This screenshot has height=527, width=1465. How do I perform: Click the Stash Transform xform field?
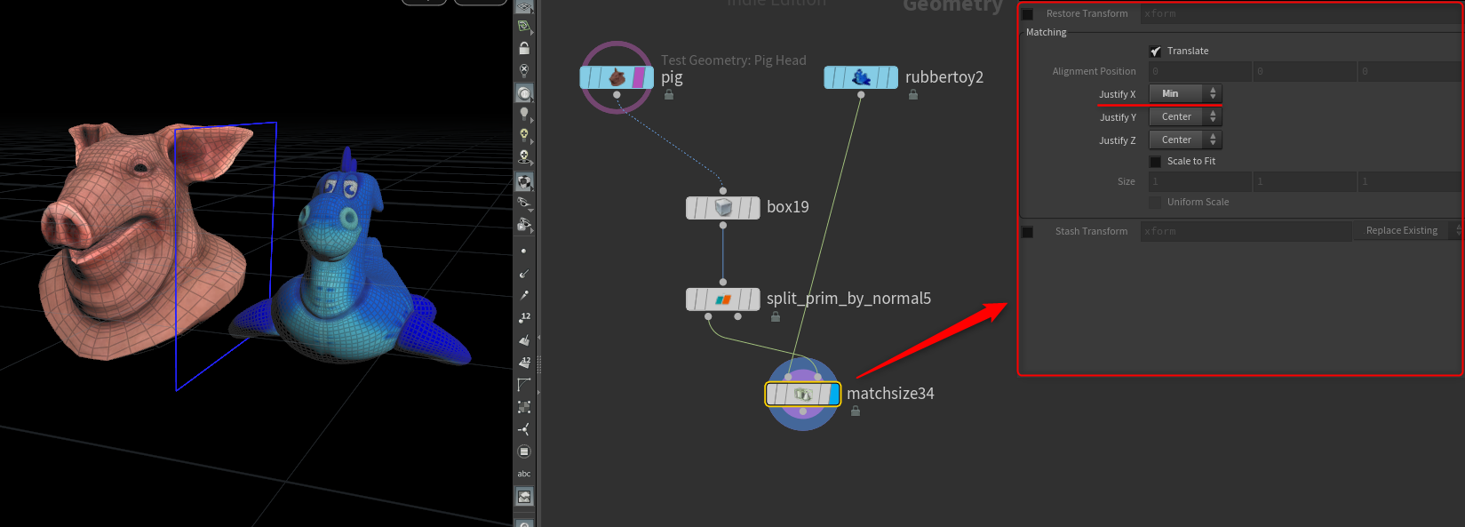[x=1246, y=231]
